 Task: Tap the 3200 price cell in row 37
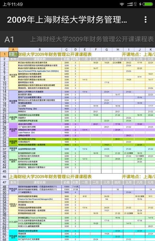pyautogui.click(x=67, y=149)
